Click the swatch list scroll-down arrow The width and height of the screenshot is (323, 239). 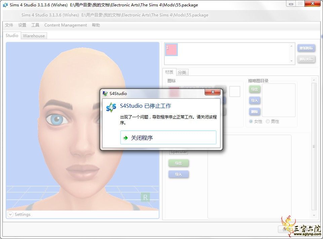click(291, 61)
